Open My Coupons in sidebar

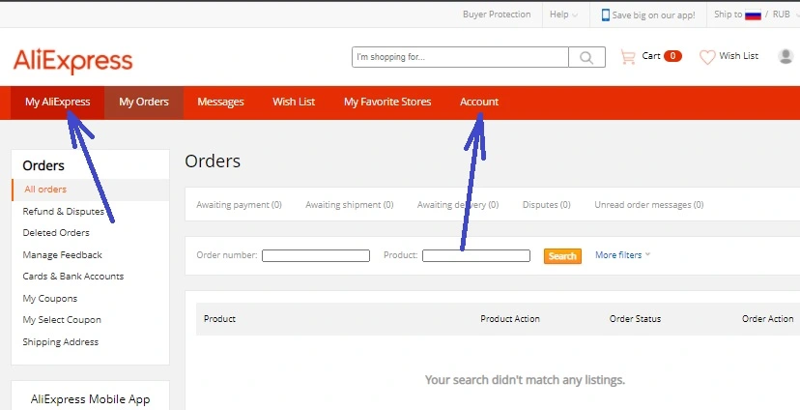pos(50,298)
